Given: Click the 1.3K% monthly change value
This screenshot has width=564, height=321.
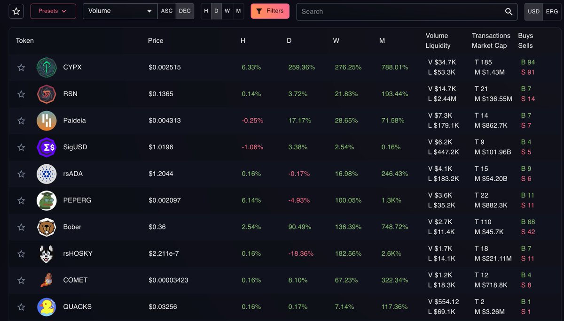Looking at the screenshot, I should (x=391, y=200).
